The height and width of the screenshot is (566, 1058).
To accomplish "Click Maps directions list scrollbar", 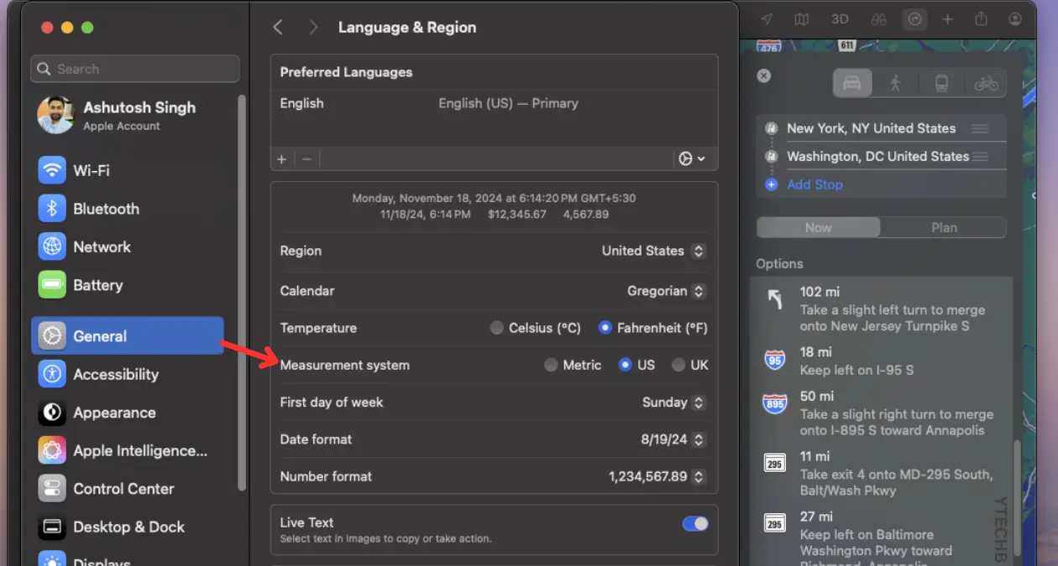I will 1017,496.
